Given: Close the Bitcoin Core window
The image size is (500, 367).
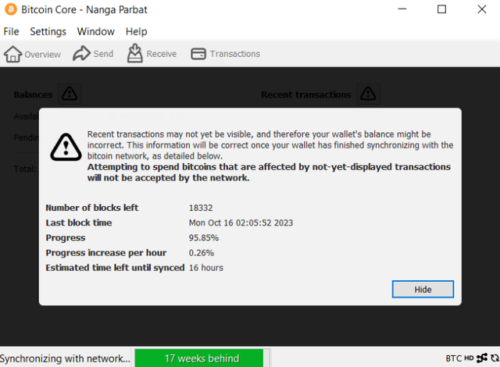Looking at the screenshot, I should 482,9.
